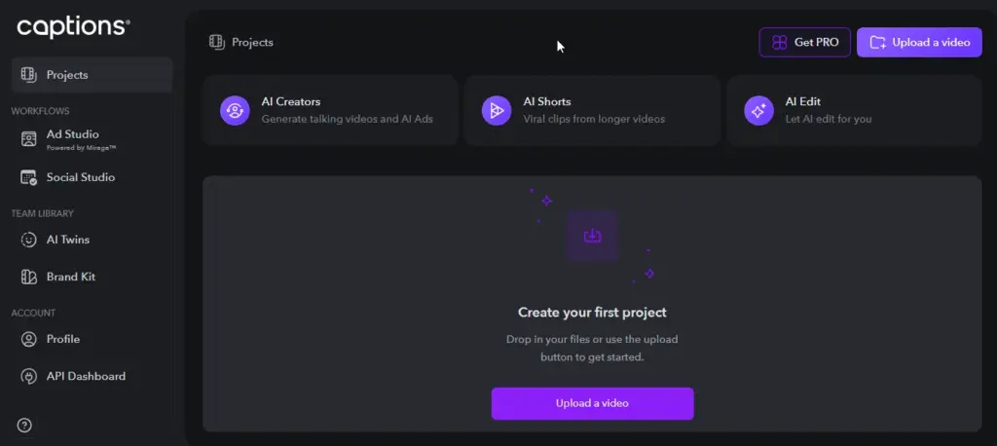Click the upload drop zone icon
The width and height of the screenshot is (997, 446).
592,236
